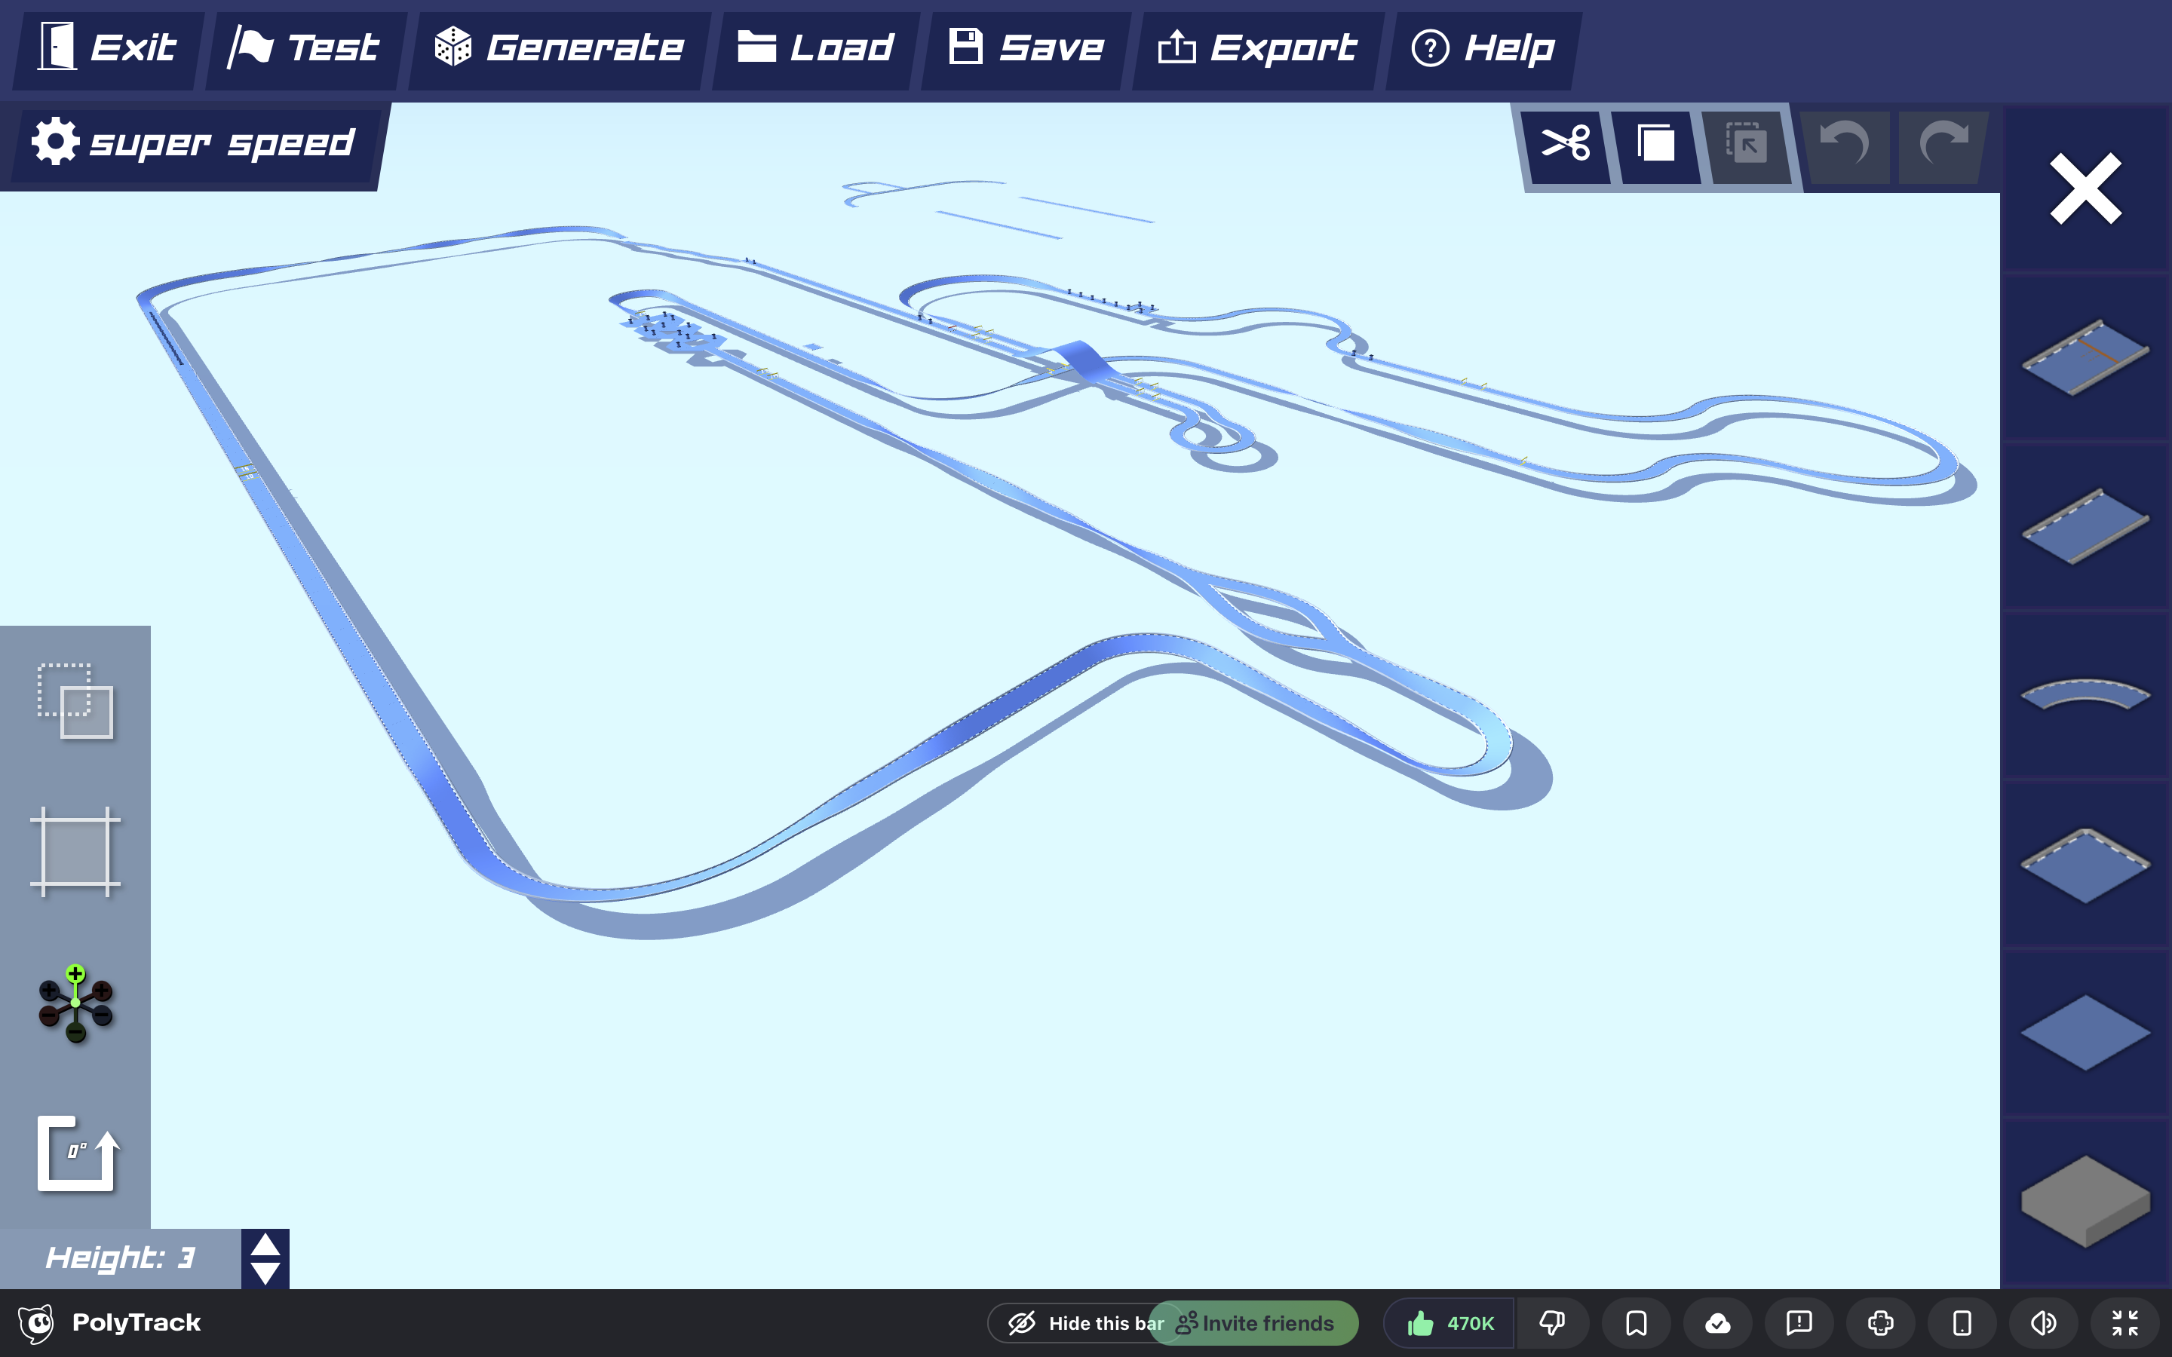Like the game, 470K thumbs up
2172x1357 pixels.
pos(1450,1323)
